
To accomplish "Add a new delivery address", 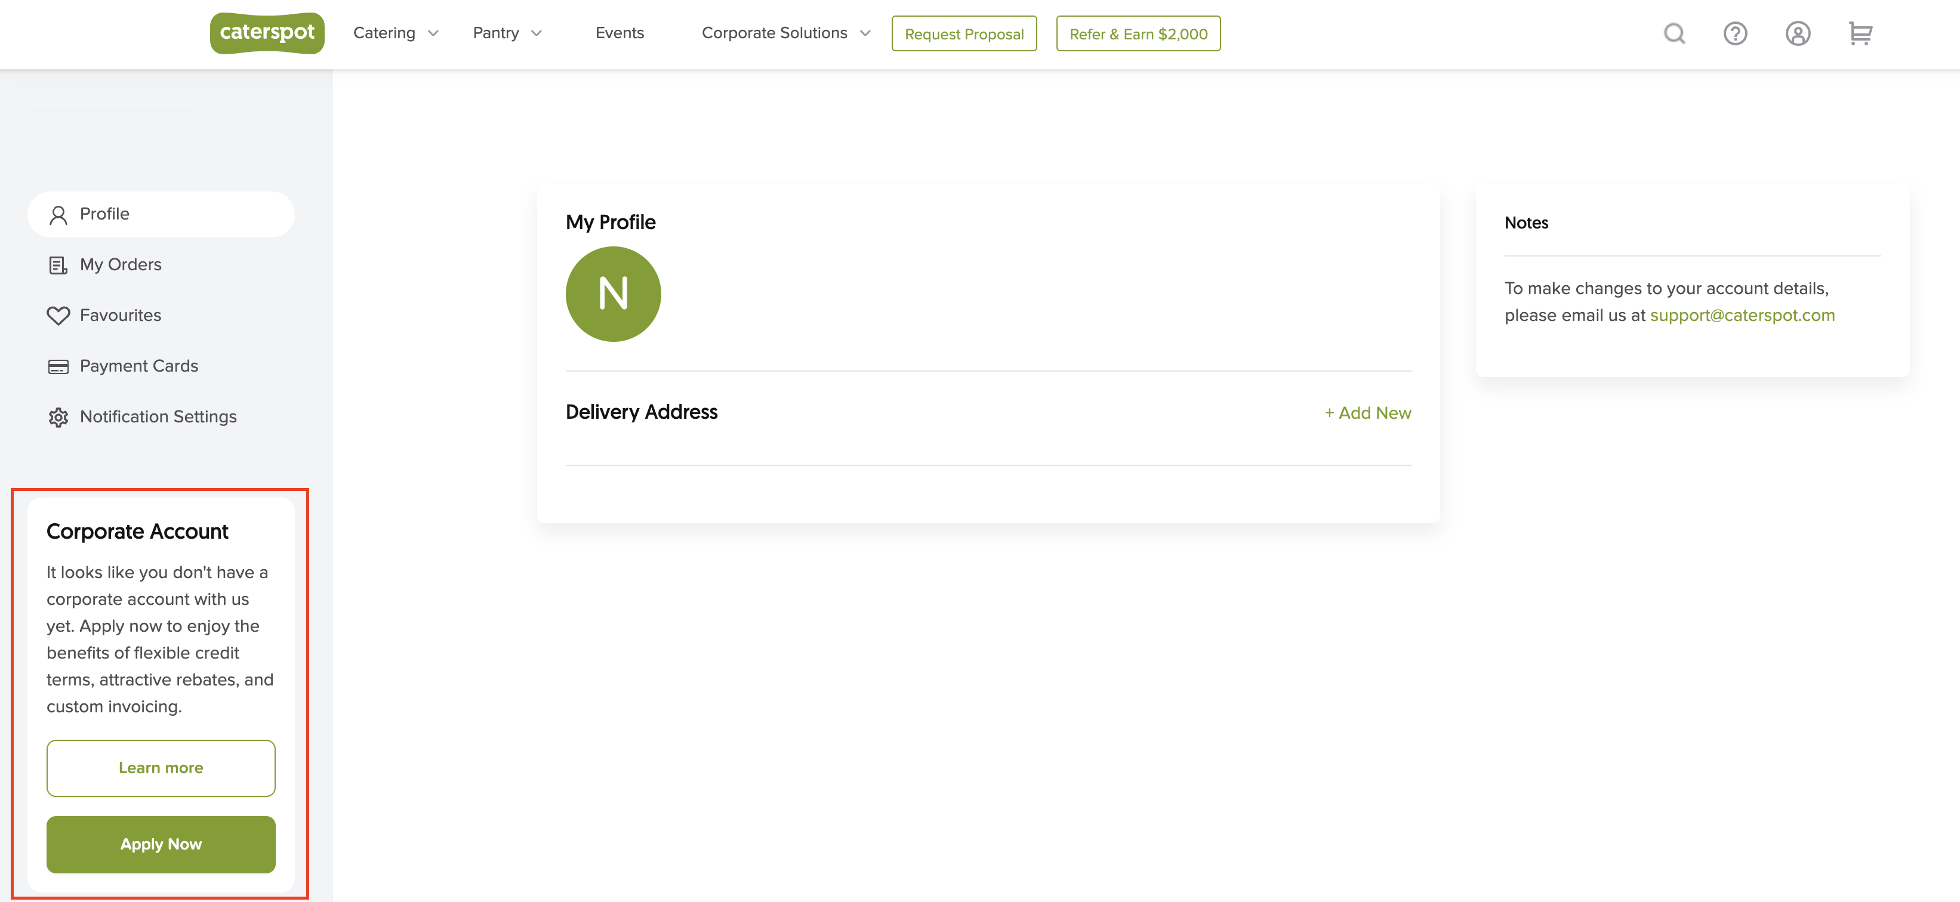I will [1368, 413].
